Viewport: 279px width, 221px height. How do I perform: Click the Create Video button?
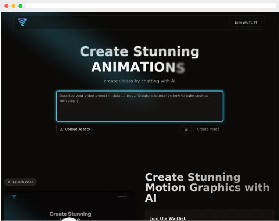(x=208, y=129)
